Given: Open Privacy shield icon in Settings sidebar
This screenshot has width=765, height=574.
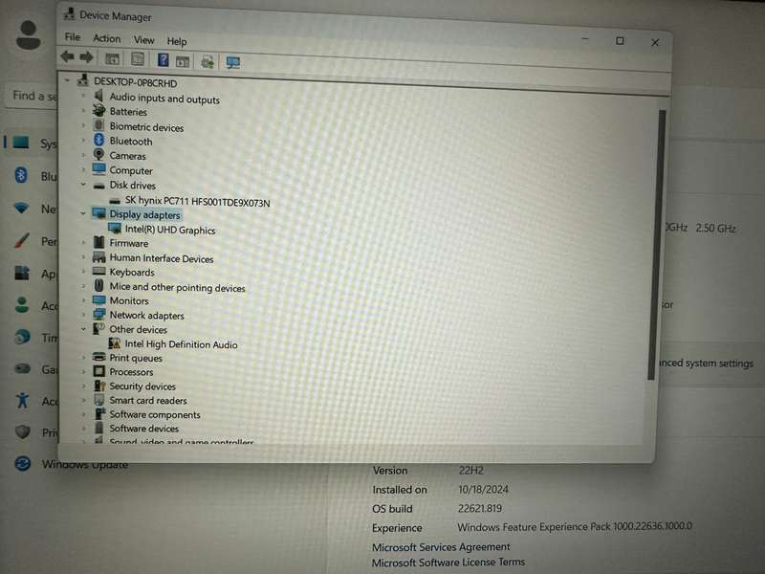Looking at the screenshot, I should (22, 432).
